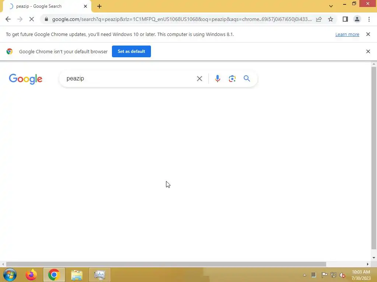
Task: Click the vertical scrollbar down arrow
Action: pos(374,258)
